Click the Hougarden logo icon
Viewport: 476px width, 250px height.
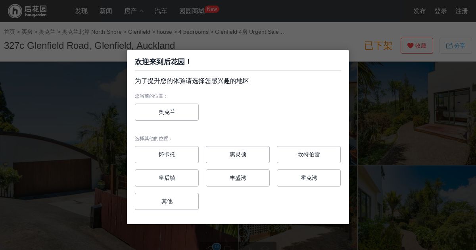pyautogui.click(x=15, y=11)
